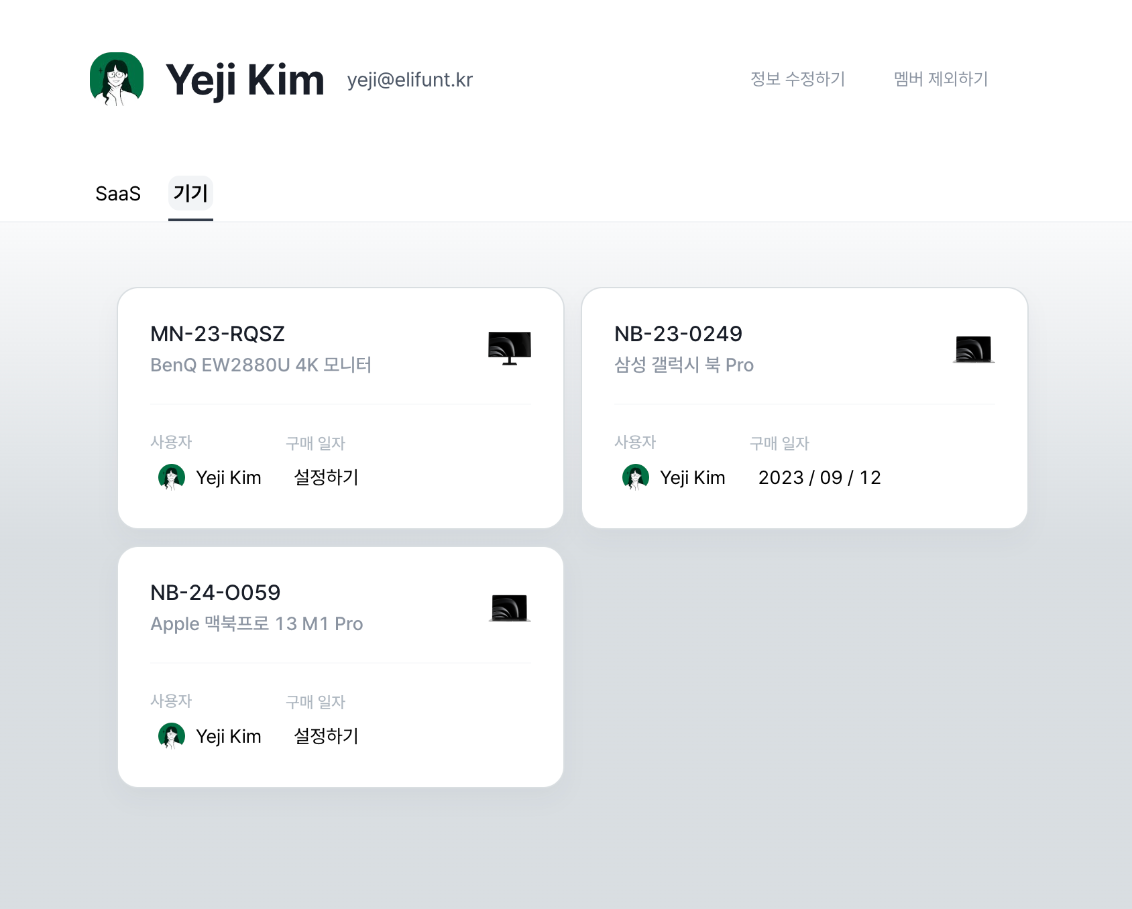Screen dimensions: 1132x909
Task: Switch to the SaaS tab
Action: [118, 194]
